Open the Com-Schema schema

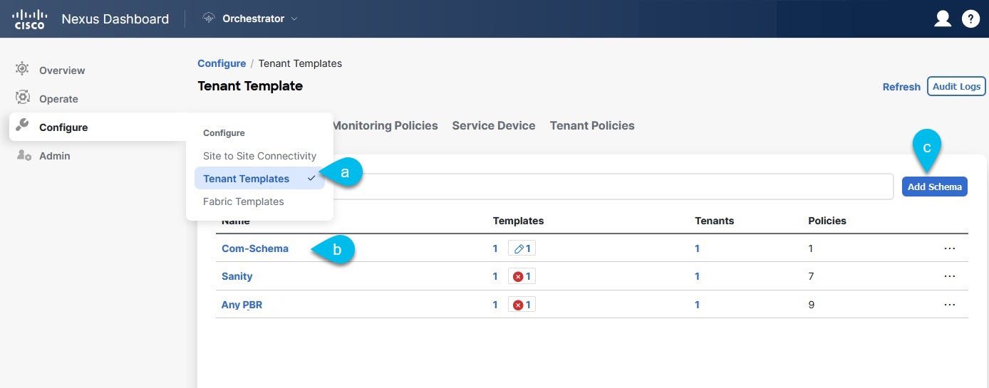255,248
